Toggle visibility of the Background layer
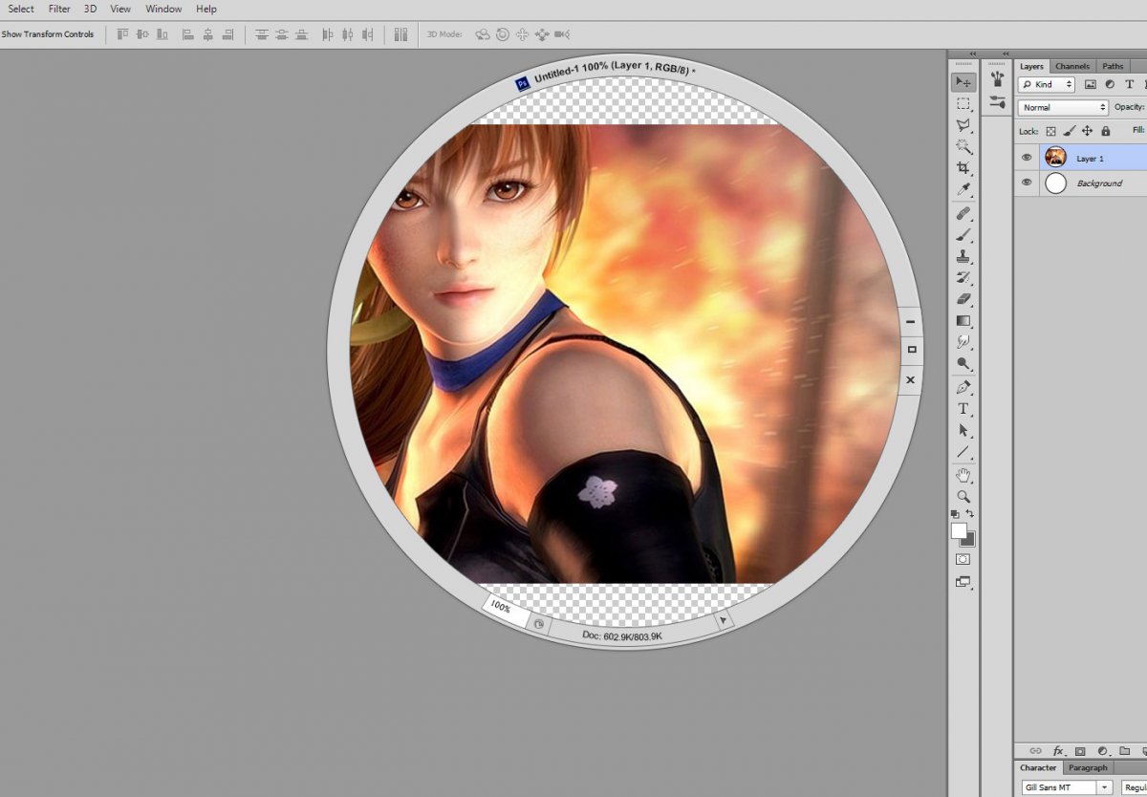 tap(1027, 183)
